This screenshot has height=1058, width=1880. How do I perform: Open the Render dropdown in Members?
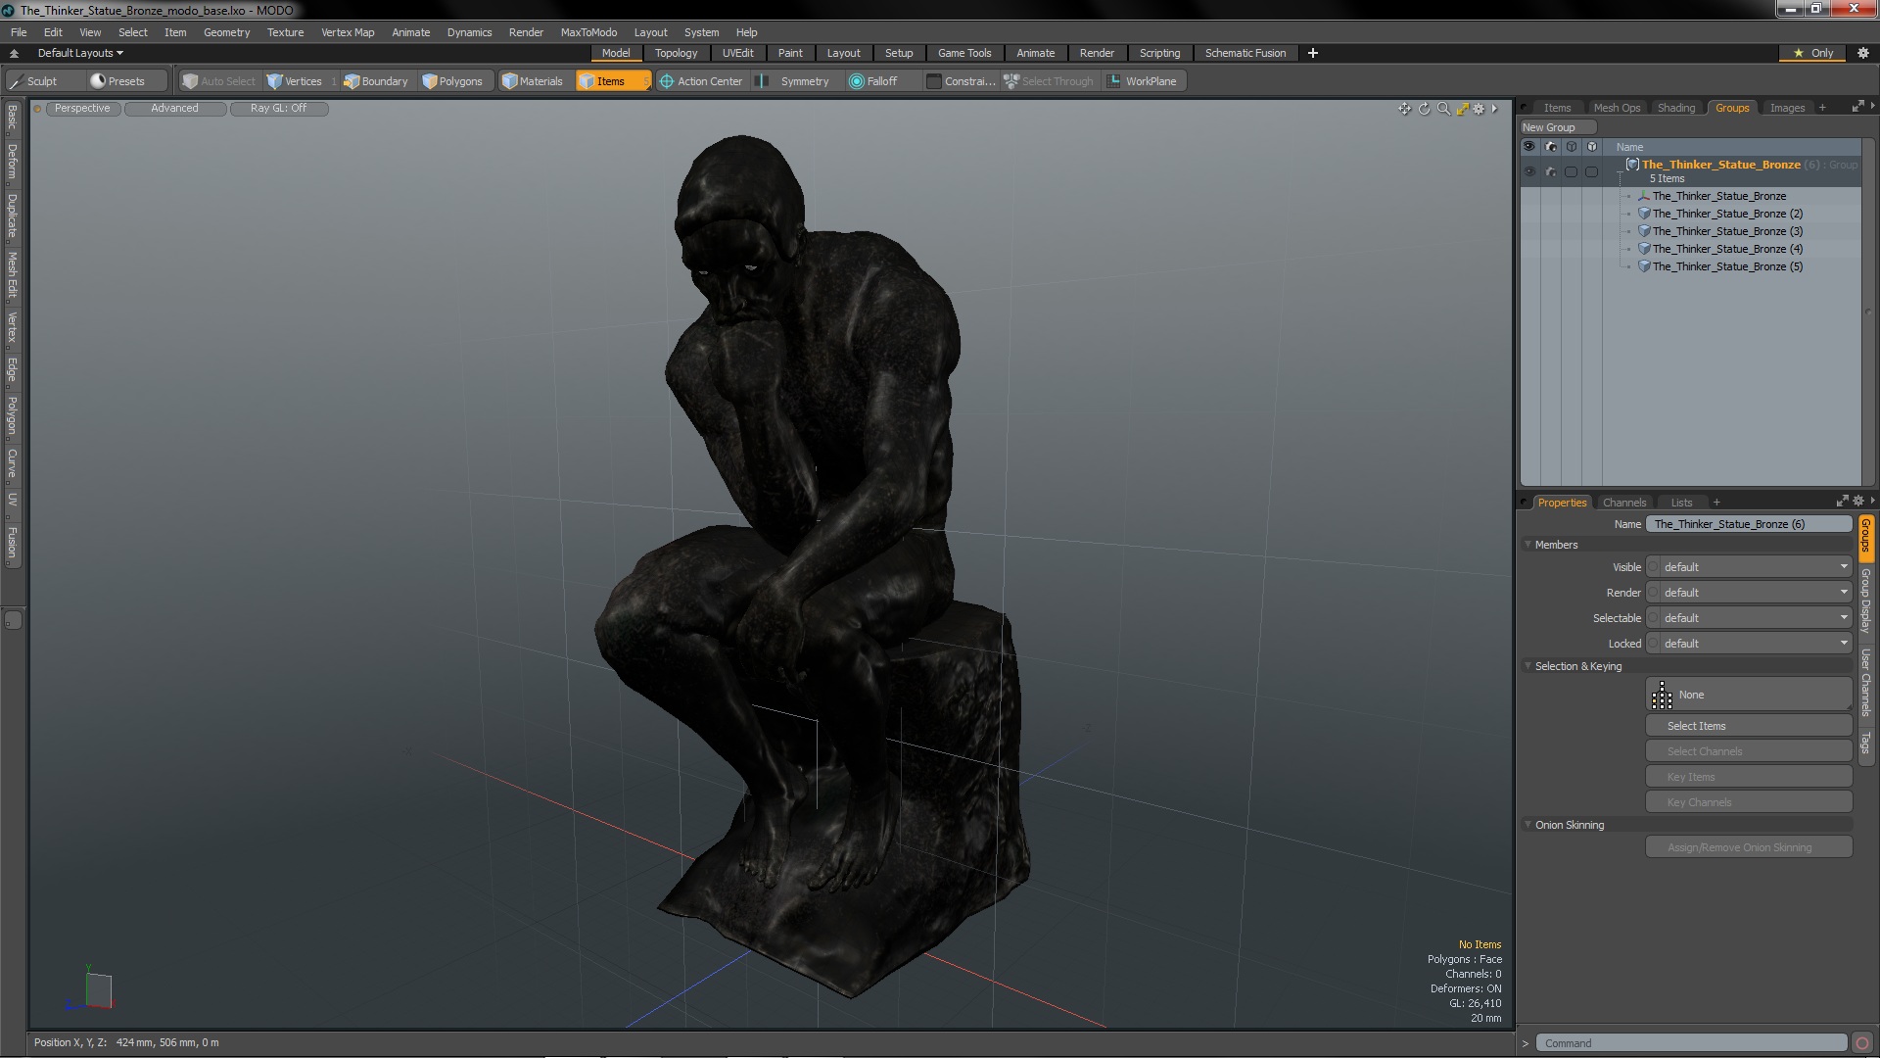pyautogui.click(x=1749, y=593)
